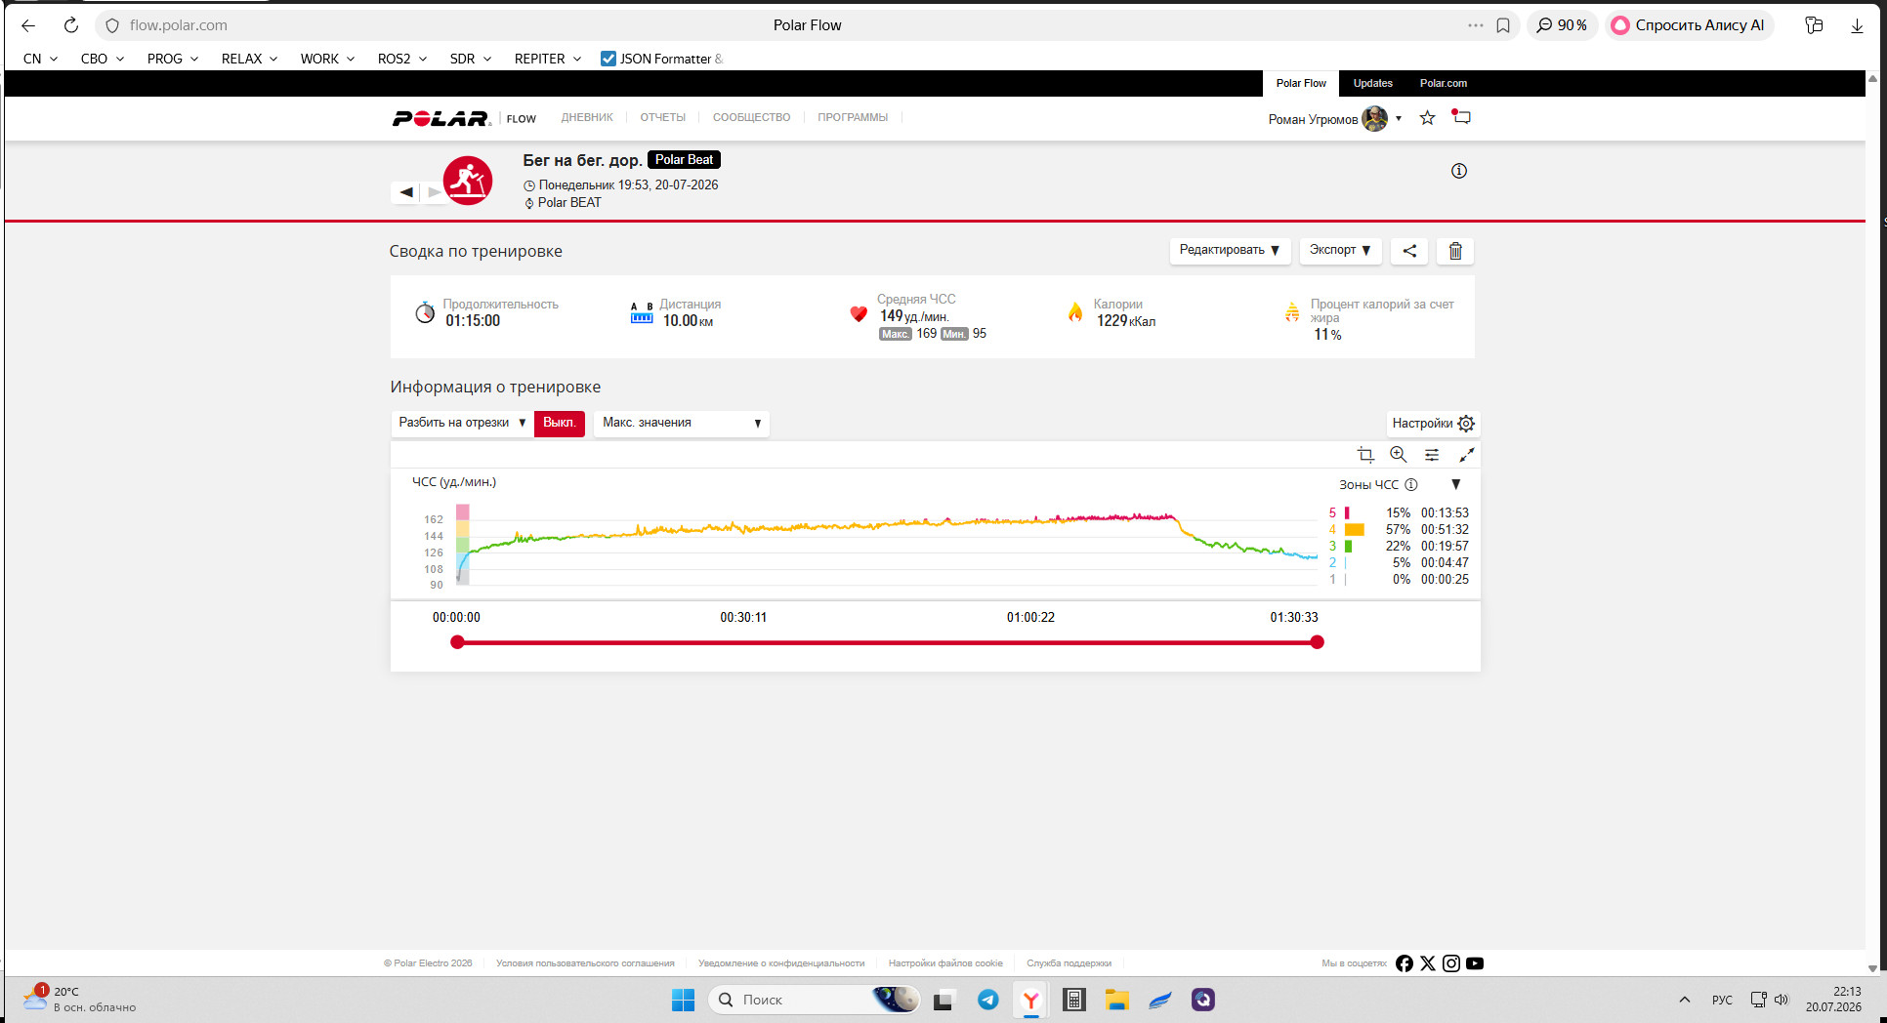Viewport: 1887px width, 1023px height.
Task: Open the Макс. значения dropdown
Action: (x=682, y=423)
